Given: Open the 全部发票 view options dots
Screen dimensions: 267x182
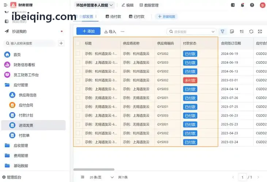Looking at the screenshot, I should pyautogui.click(x=96, y=16).
